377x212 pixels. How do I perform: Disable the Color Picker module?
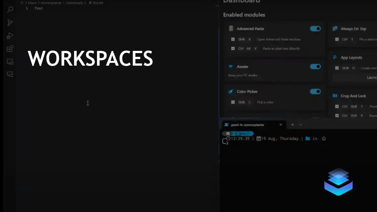point(315,91)
